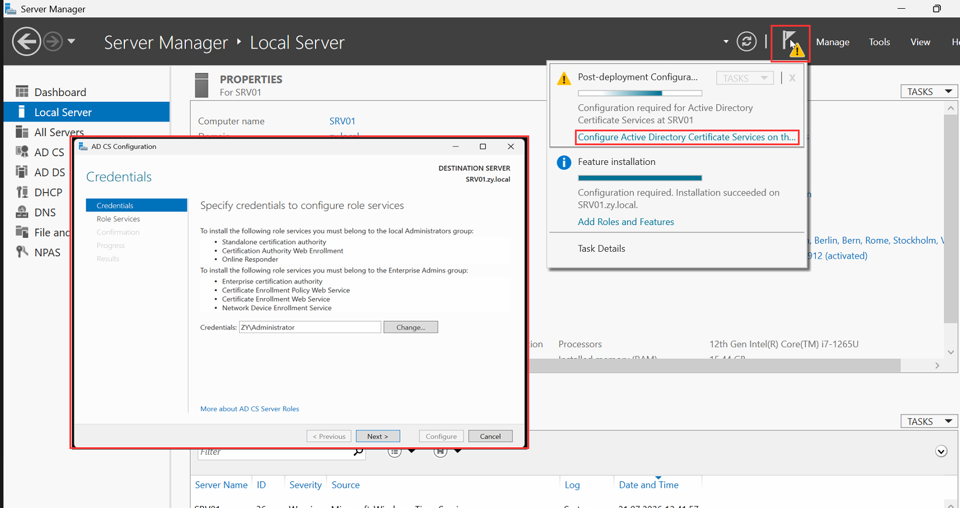Click the save query disk icon

pyautogui.click(x=441, y=452)
